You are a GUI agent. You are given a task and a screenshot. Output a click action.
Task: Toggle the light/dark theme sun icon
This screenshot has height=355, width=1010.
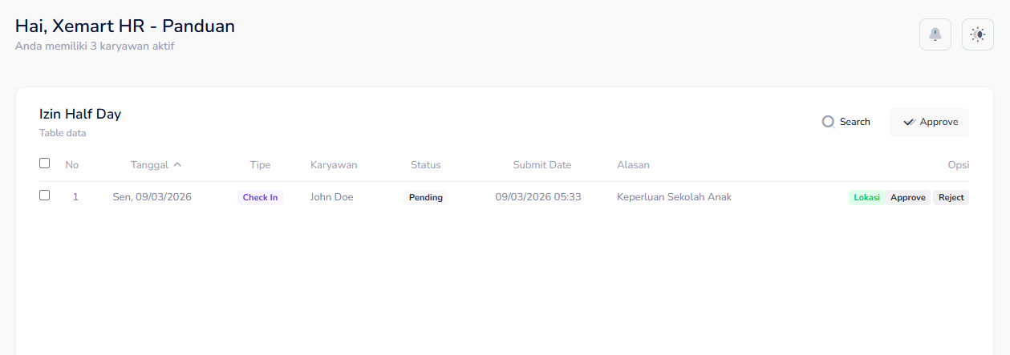(977, 34)
